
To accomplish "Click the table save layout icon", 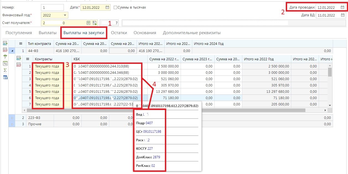I will (x=5, y=77).
